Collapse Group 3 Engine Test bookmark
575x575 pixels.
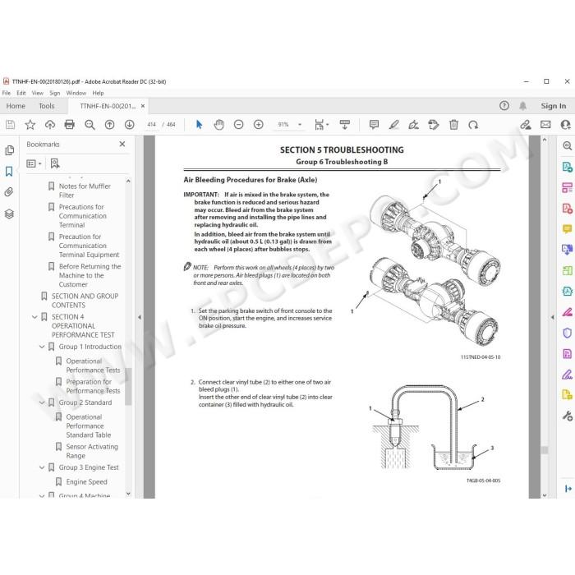[x=42, y=467]
